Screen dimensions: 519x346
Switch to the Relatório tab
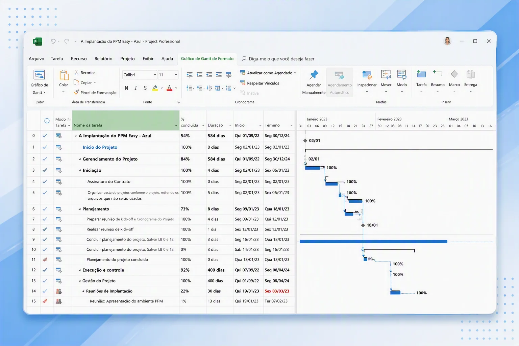pyautogui.click(x=103, y=58)
